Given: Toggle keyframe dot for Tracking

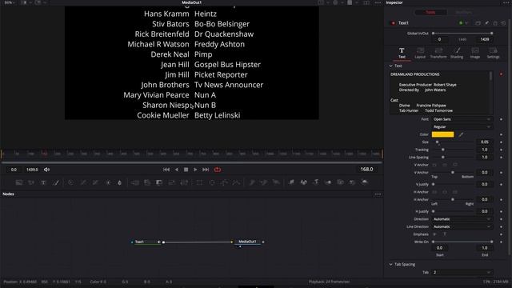Looking at the screenshot, I should click(x=502, y=150).
